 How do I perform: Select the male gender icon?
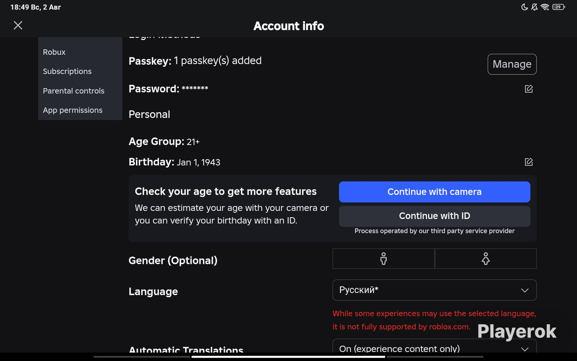click(384, 258)
